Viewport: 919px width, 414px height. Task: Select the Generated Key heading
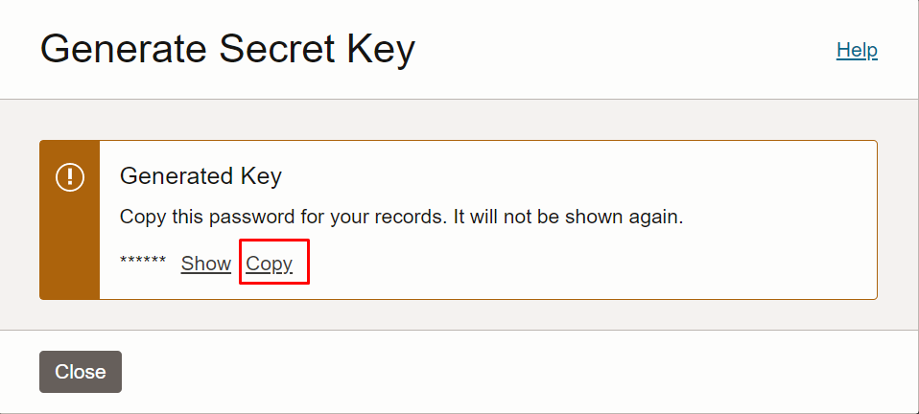200,176
